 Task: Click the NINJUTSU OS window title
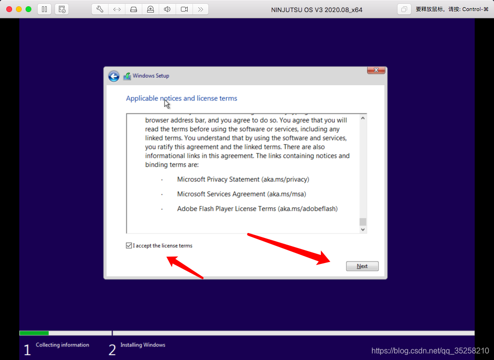[x=316, y=10]
